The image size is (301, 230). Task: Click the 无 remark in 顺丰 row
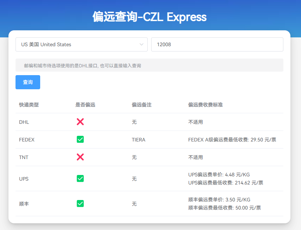click(134, 204)
